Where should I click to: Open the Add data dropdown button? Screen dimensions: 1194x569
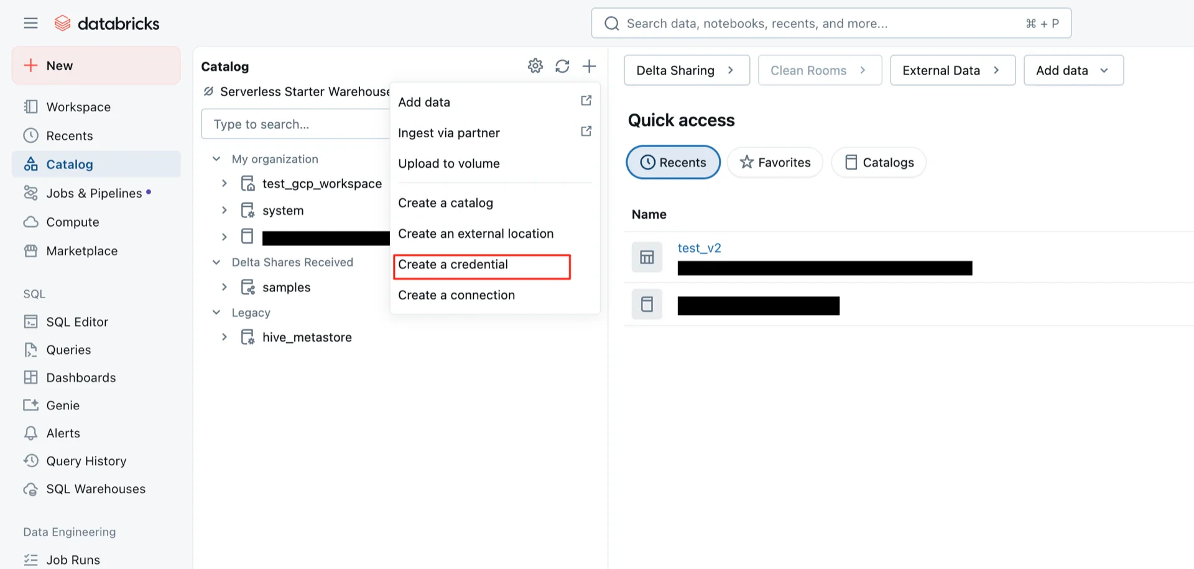pos(1073,70)
